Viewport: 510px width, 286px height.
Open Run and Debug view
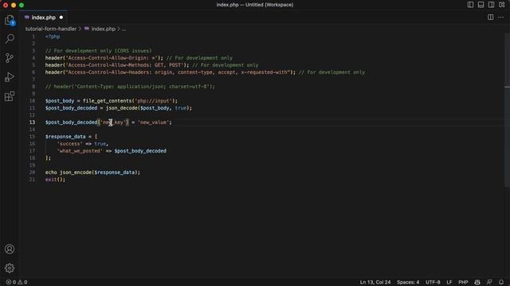coord(10,77)
